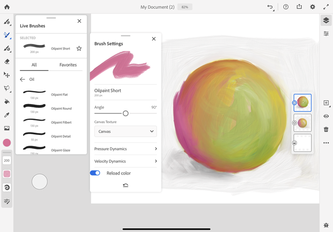Select the top sphere layer thumbnail
This screenshot has width=333, height=232.
coord(303,103)
